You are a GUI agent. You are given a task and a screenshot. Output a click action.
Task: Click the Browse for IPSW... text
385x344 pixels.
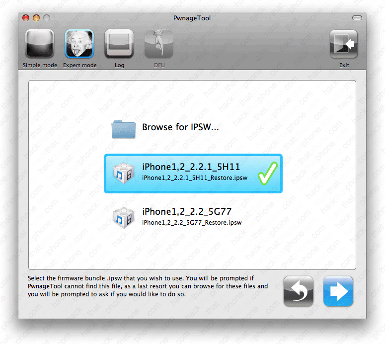click(x=180, y=127)
